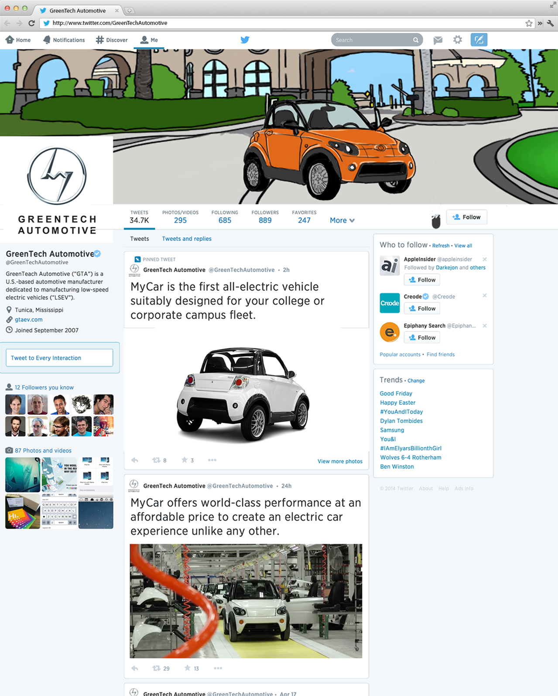Open the FAVORITES 247 stat
The image size is (558, 696).
coord(304,217)
